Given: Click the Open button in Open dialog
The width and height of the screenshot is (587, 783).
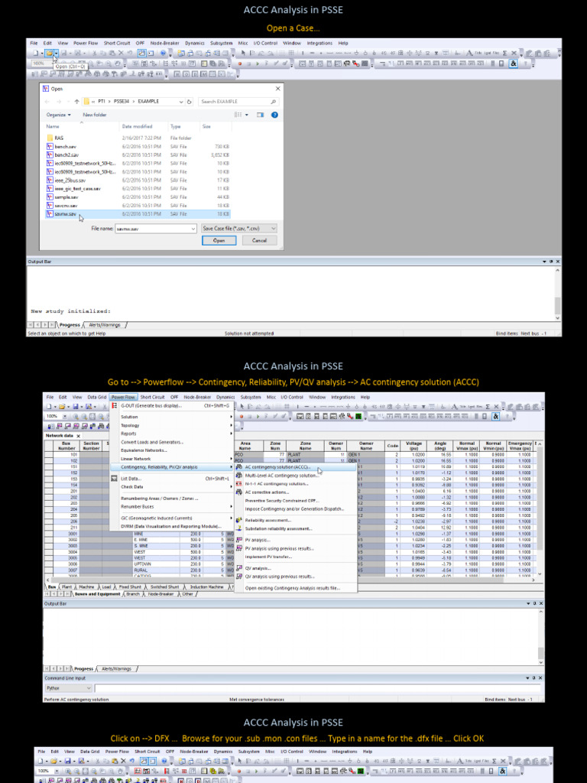Looking at the screenshot, I should tap(219, 240).
